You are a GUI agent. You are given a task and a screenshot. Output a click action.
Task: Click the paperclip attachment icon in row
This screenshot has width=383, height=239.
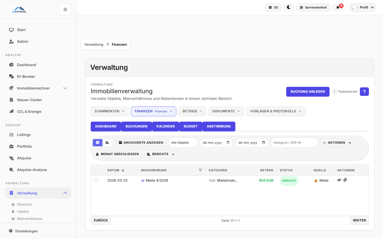click(x=345, y=180)
